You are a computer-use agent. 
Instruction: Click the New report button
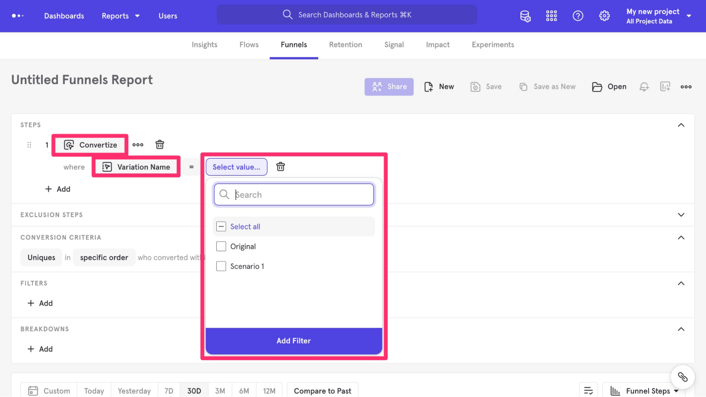coord(439,87)
